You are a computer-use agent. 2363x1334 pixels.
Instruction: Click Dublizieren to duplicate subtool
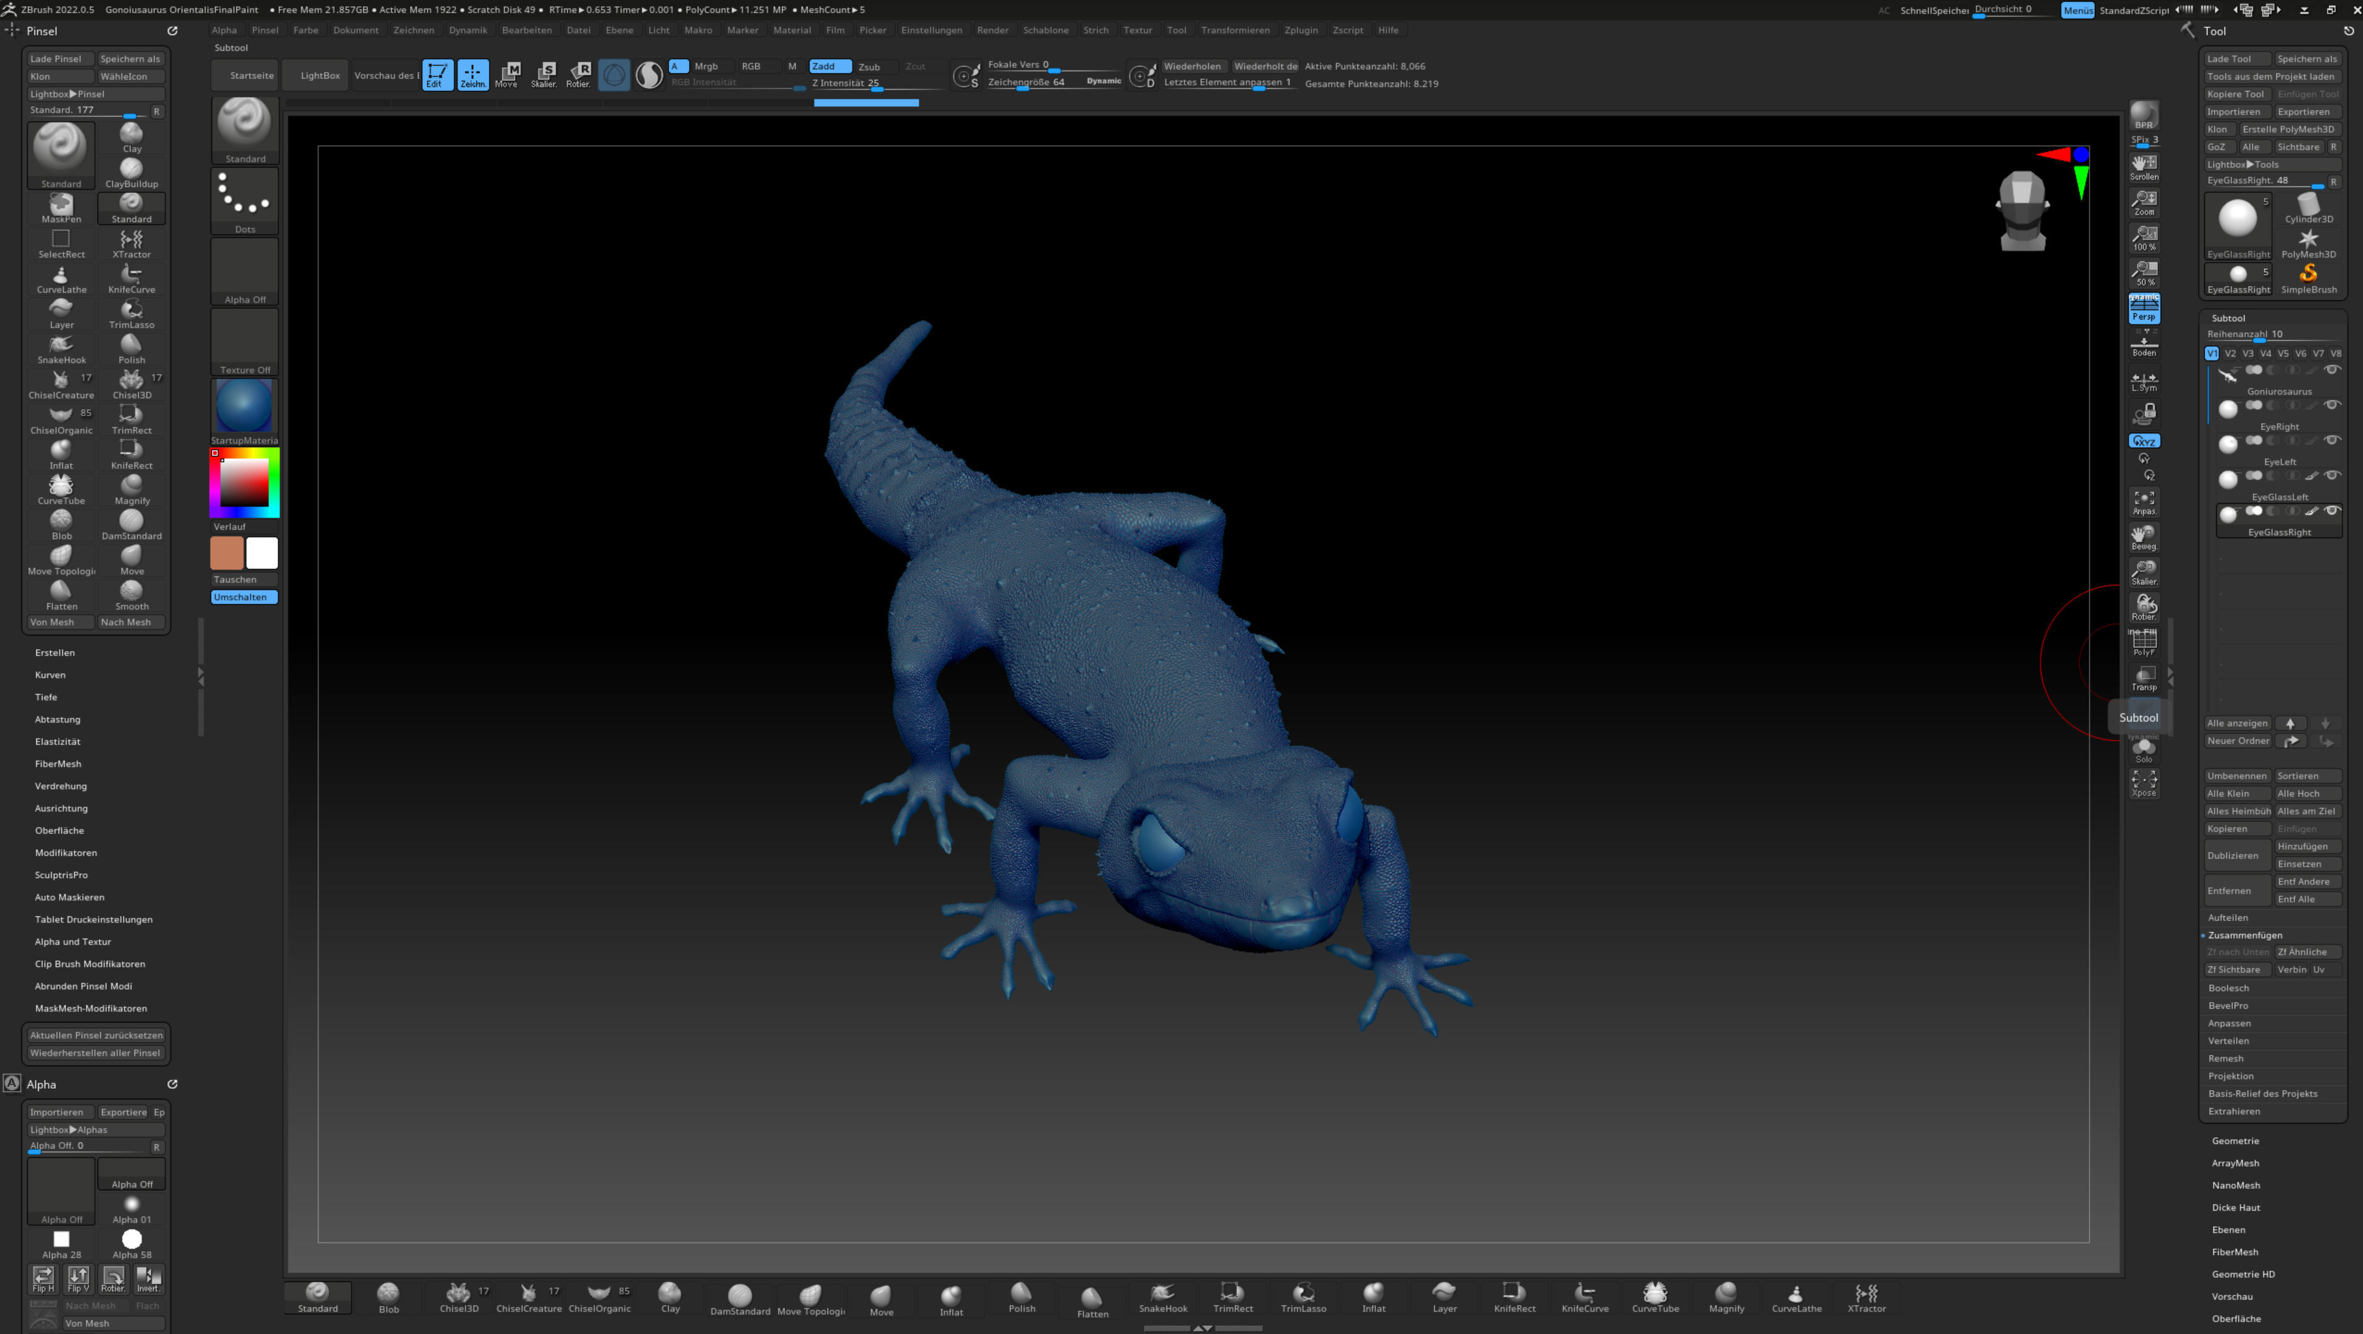[x=2238, y=855]
